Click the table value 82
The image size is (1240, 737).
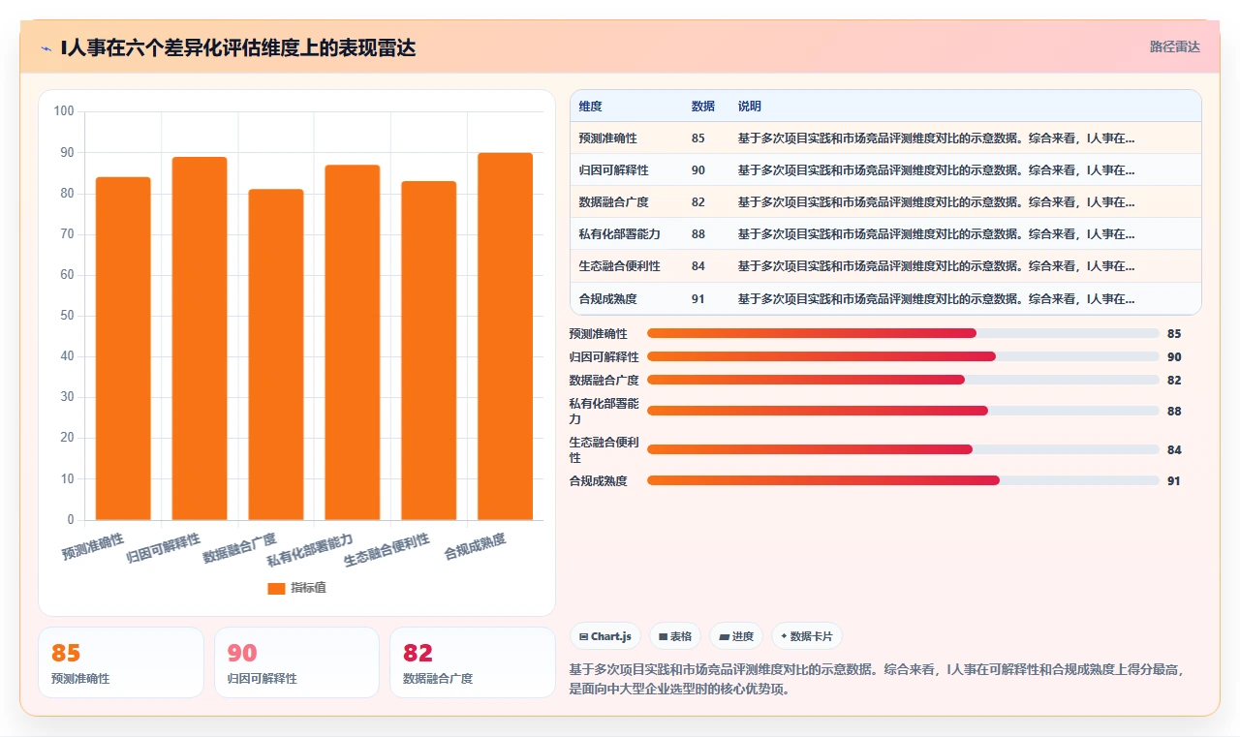point(698,202)
